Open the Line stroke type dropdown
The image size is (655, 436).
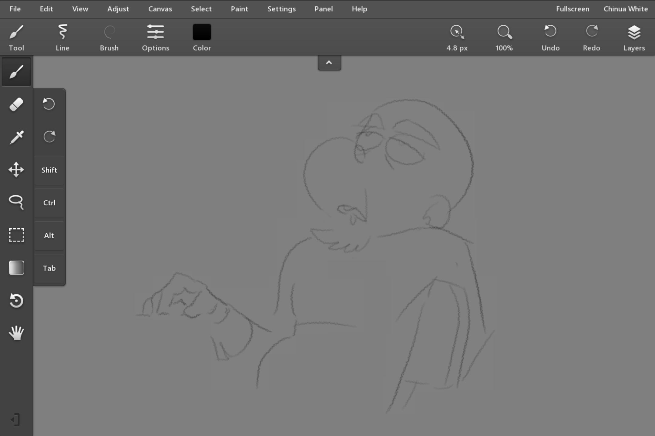point(62,38)
